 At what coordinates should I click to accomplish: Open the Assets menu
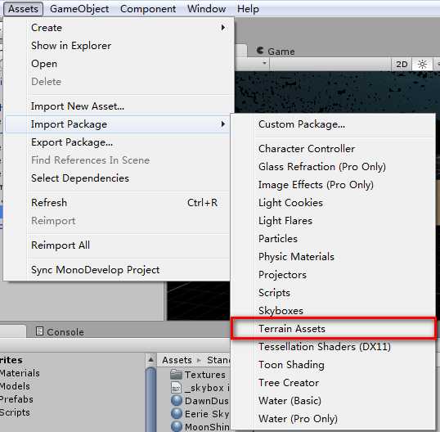point(23,9)
